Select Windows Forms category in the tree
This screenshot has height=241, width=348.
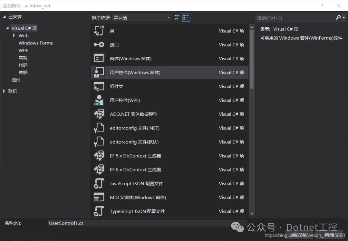point(35,43)
